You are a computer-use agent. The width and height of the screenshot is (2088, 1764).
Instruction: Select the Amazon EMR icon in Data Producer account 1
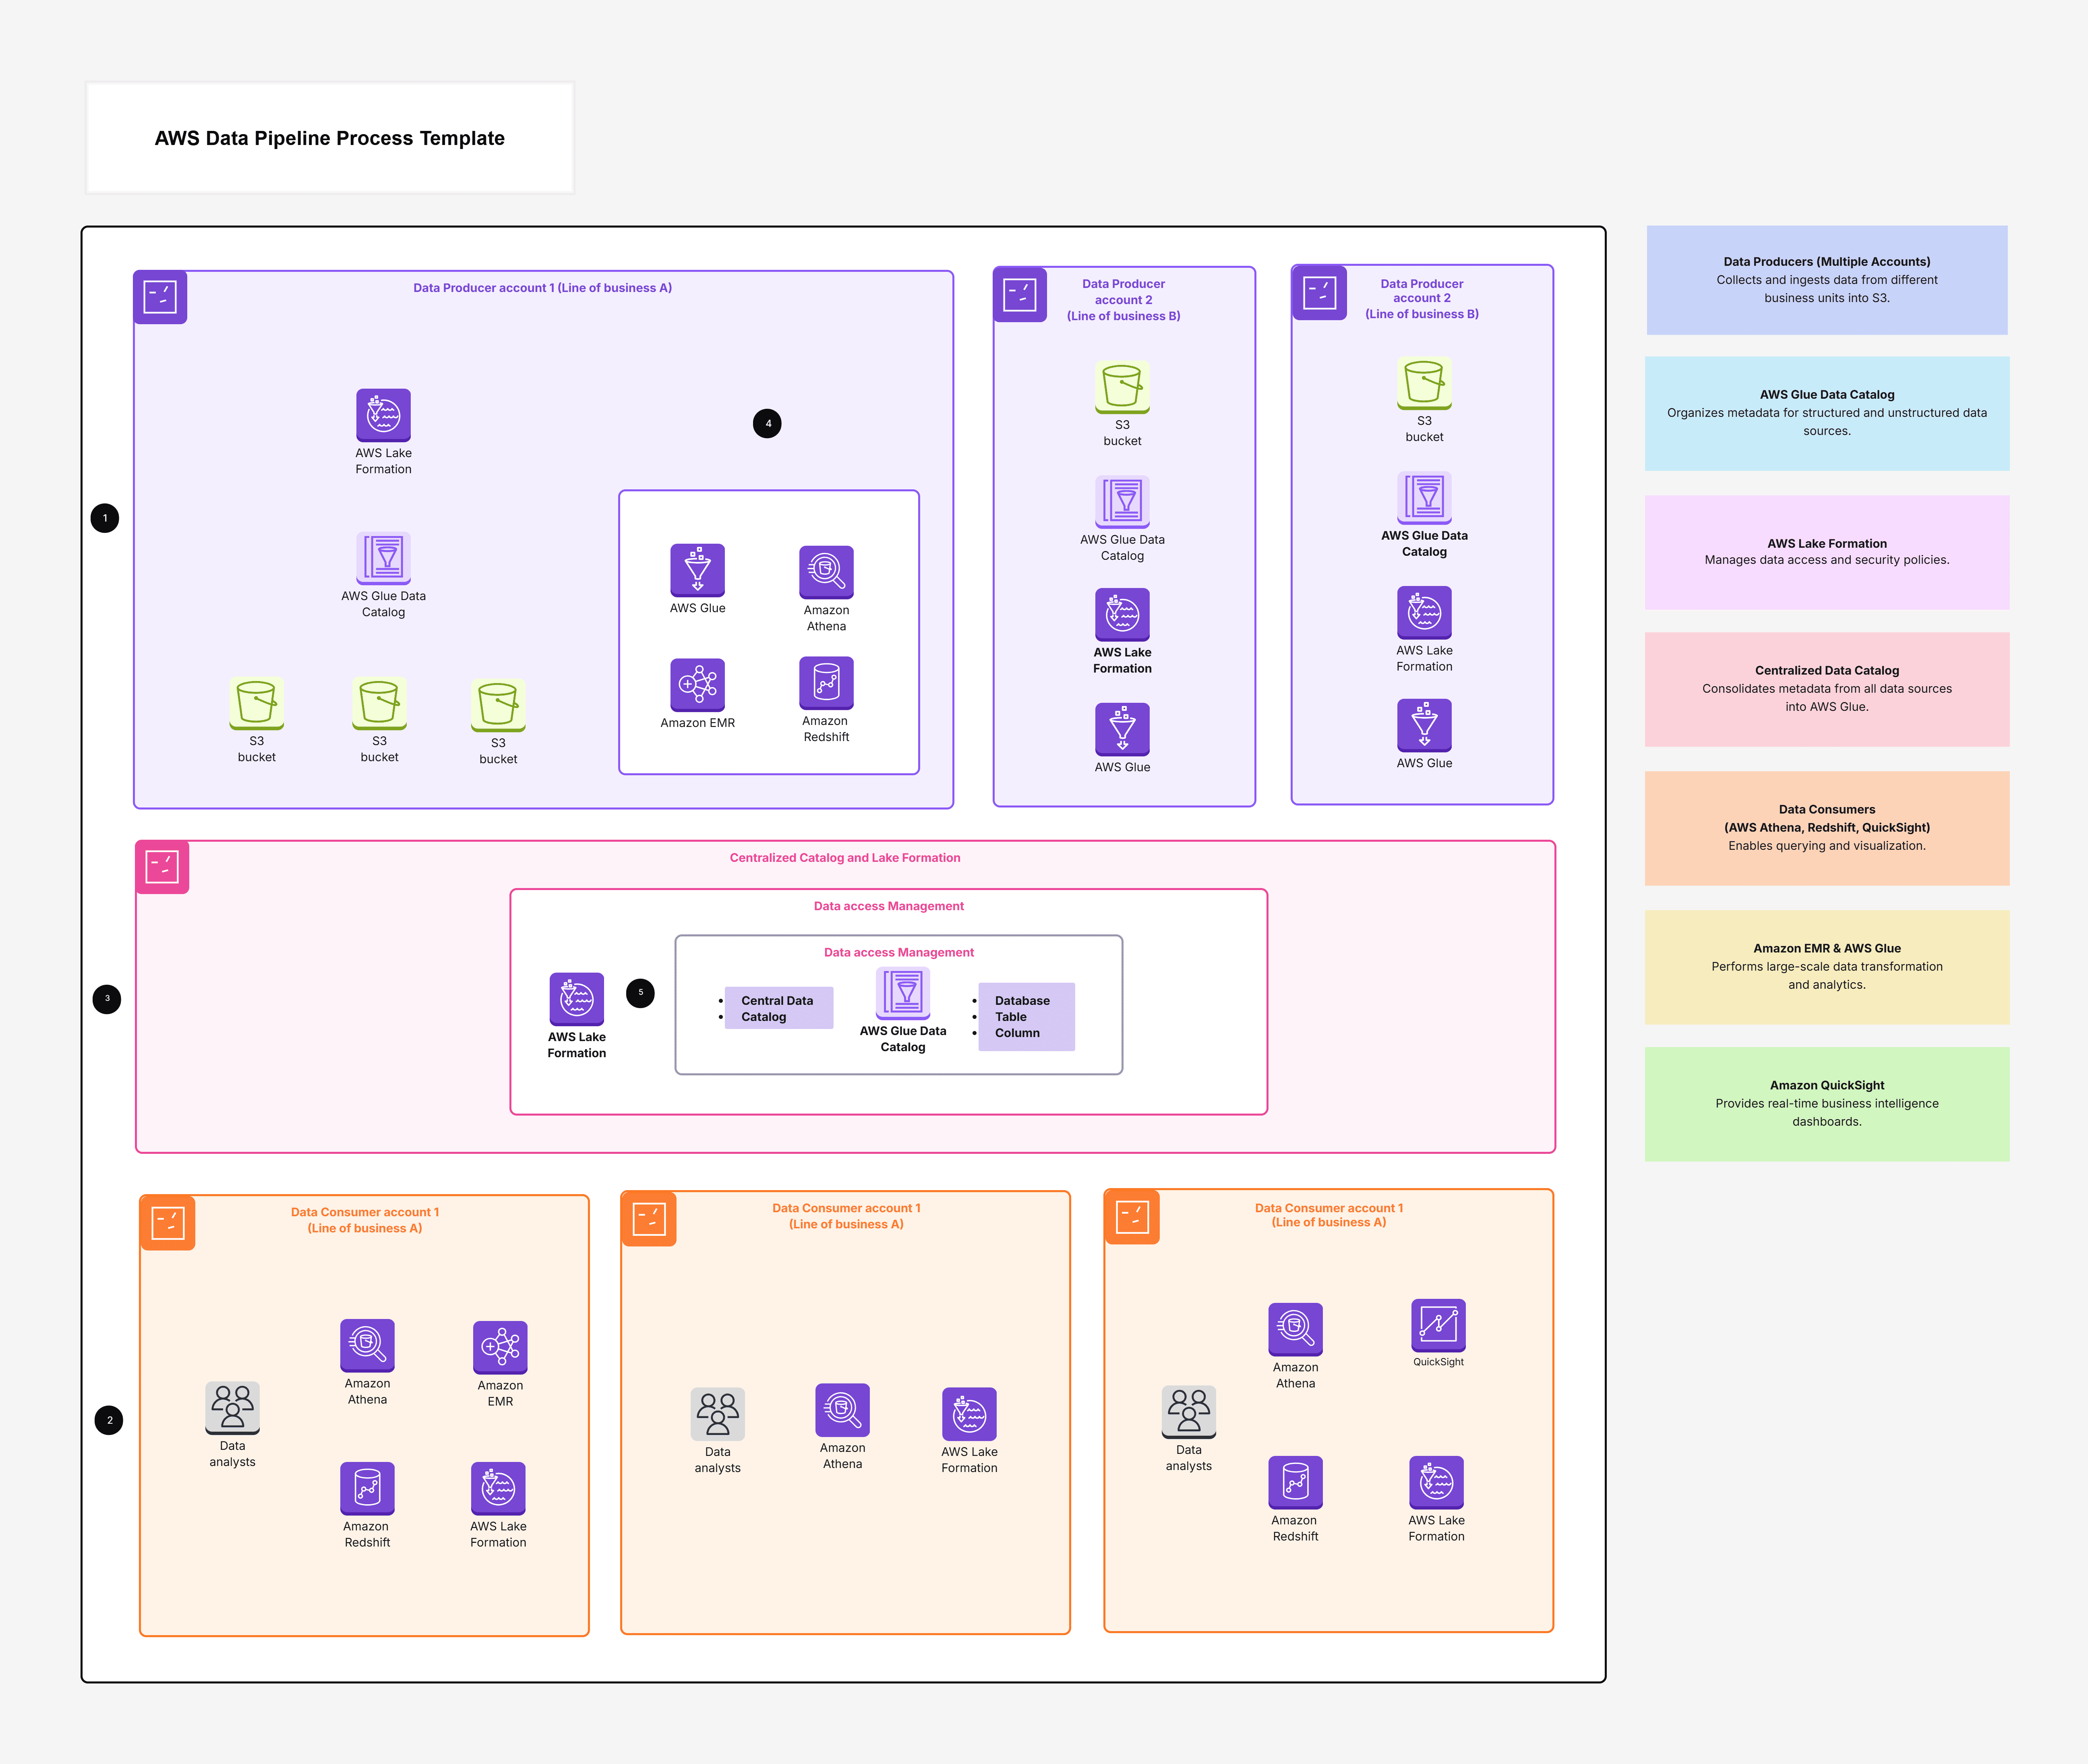click(x=697, y=685)
